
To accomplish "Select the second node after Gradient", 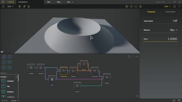I will 41,68.
